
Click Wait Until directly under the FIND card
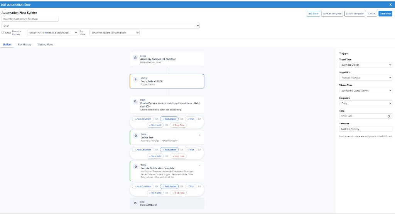tap(155, 125)
